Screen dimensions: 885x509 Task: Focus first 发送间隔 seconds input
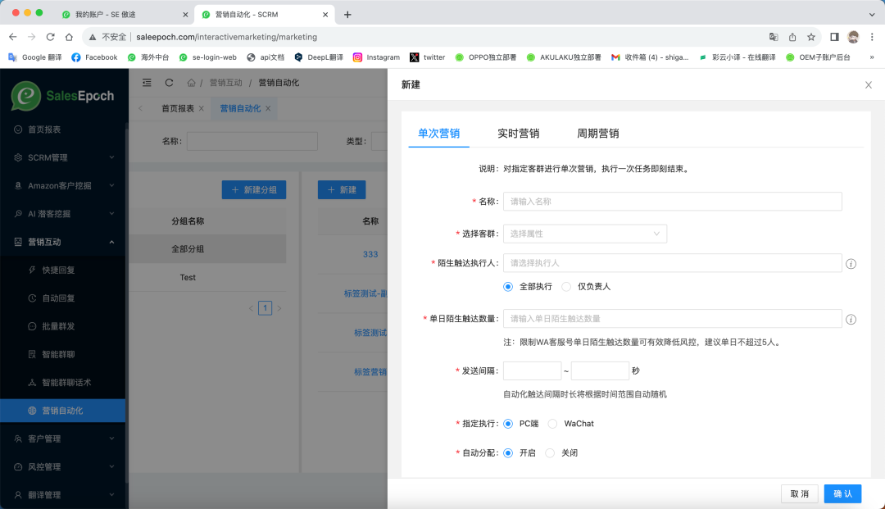[533, 370]
